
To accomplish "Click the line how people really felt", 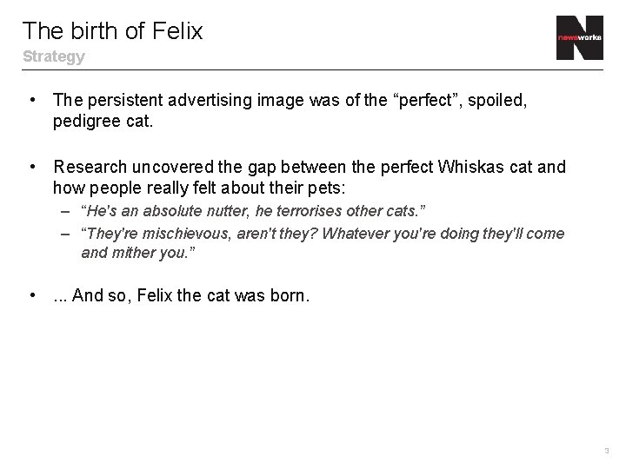I will point(199,188).
